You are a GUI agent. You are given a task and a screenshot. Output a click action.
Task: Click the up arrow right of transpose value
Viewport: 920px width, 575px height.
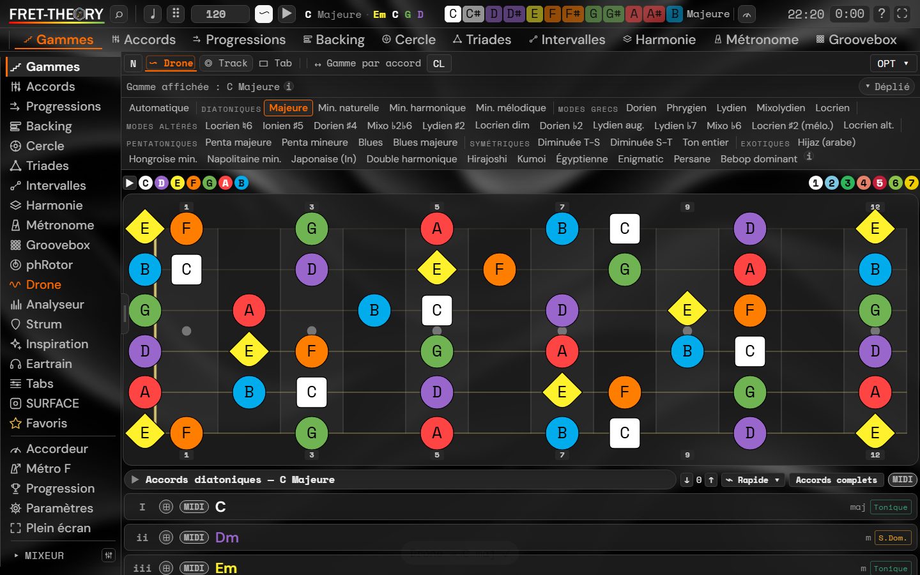711,480
